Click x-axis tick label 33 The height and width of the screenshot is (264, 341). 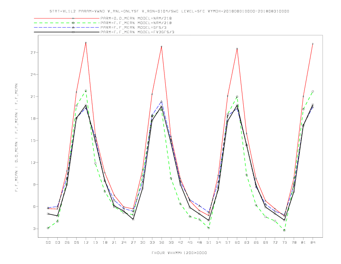(152, 242)
